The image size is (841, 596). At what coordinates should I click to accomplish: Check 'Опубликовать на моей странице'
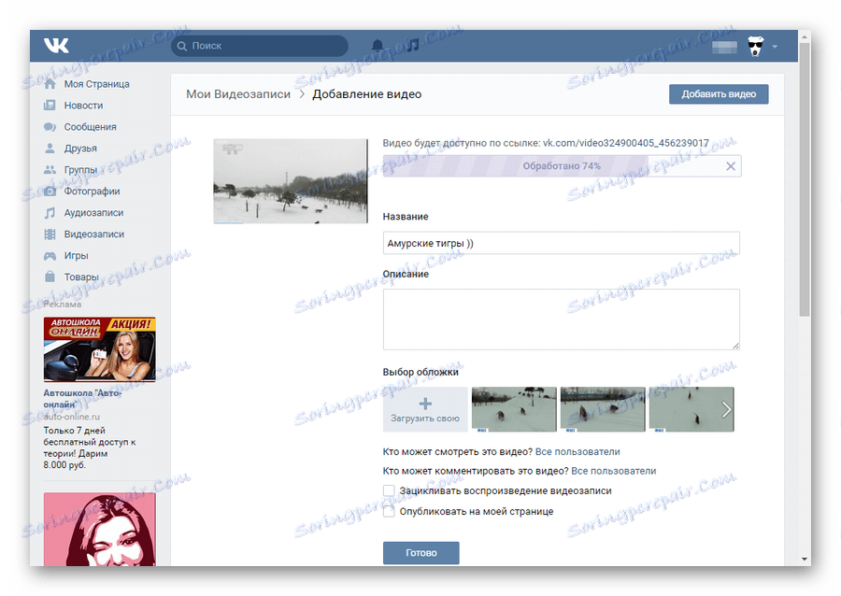(389, 511)
